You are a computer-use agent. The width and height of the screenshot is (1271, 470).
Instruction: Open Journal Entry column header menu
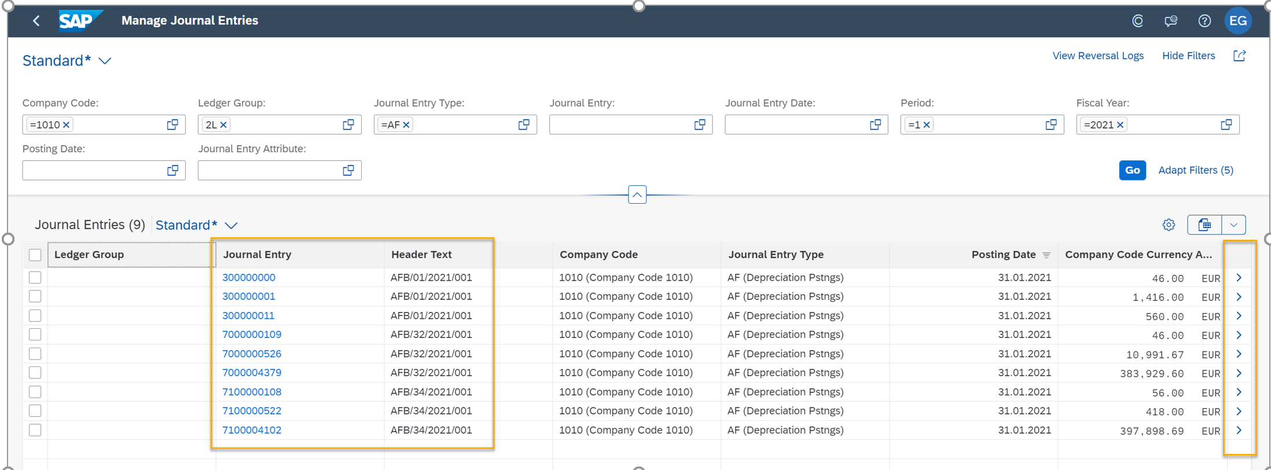click(300, 255)
